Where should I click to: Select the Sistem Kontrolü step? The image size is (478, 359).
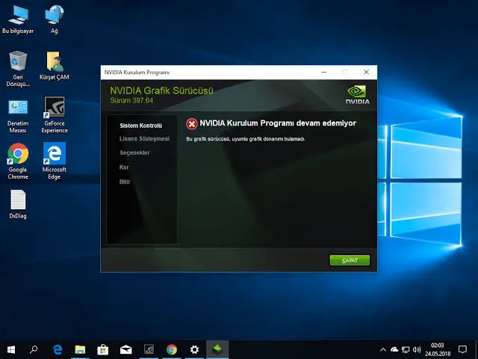141,126
